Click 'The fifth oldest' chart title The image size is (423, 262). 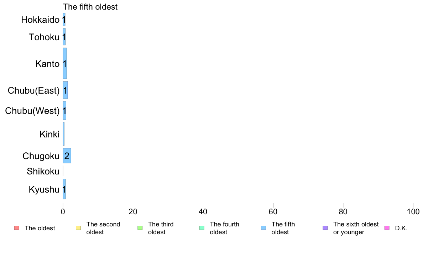pyautogui.click(x=90, y=7)
